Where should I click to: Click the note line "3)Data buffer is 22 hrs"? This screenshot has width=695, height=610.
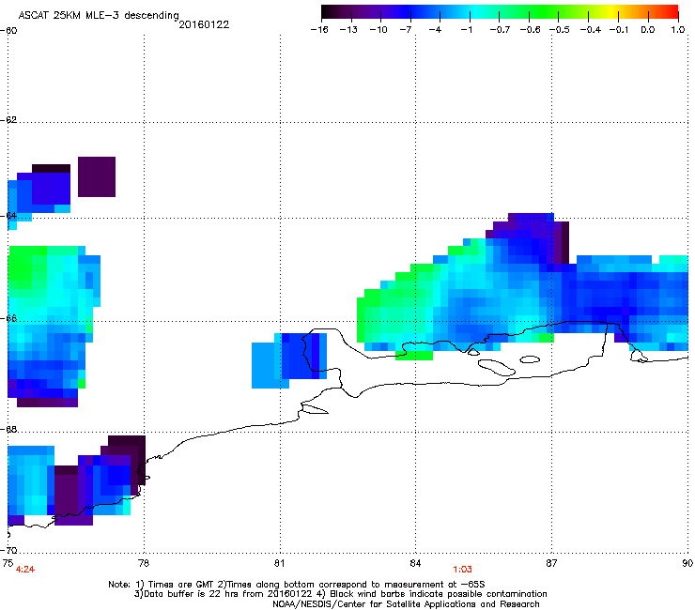click(x=340, y=594)
